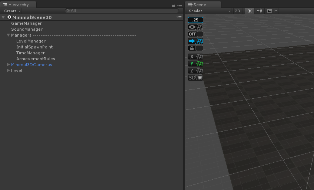
Task: Expand the Minimal3DCameras group
Action: [x=8, y=64]
